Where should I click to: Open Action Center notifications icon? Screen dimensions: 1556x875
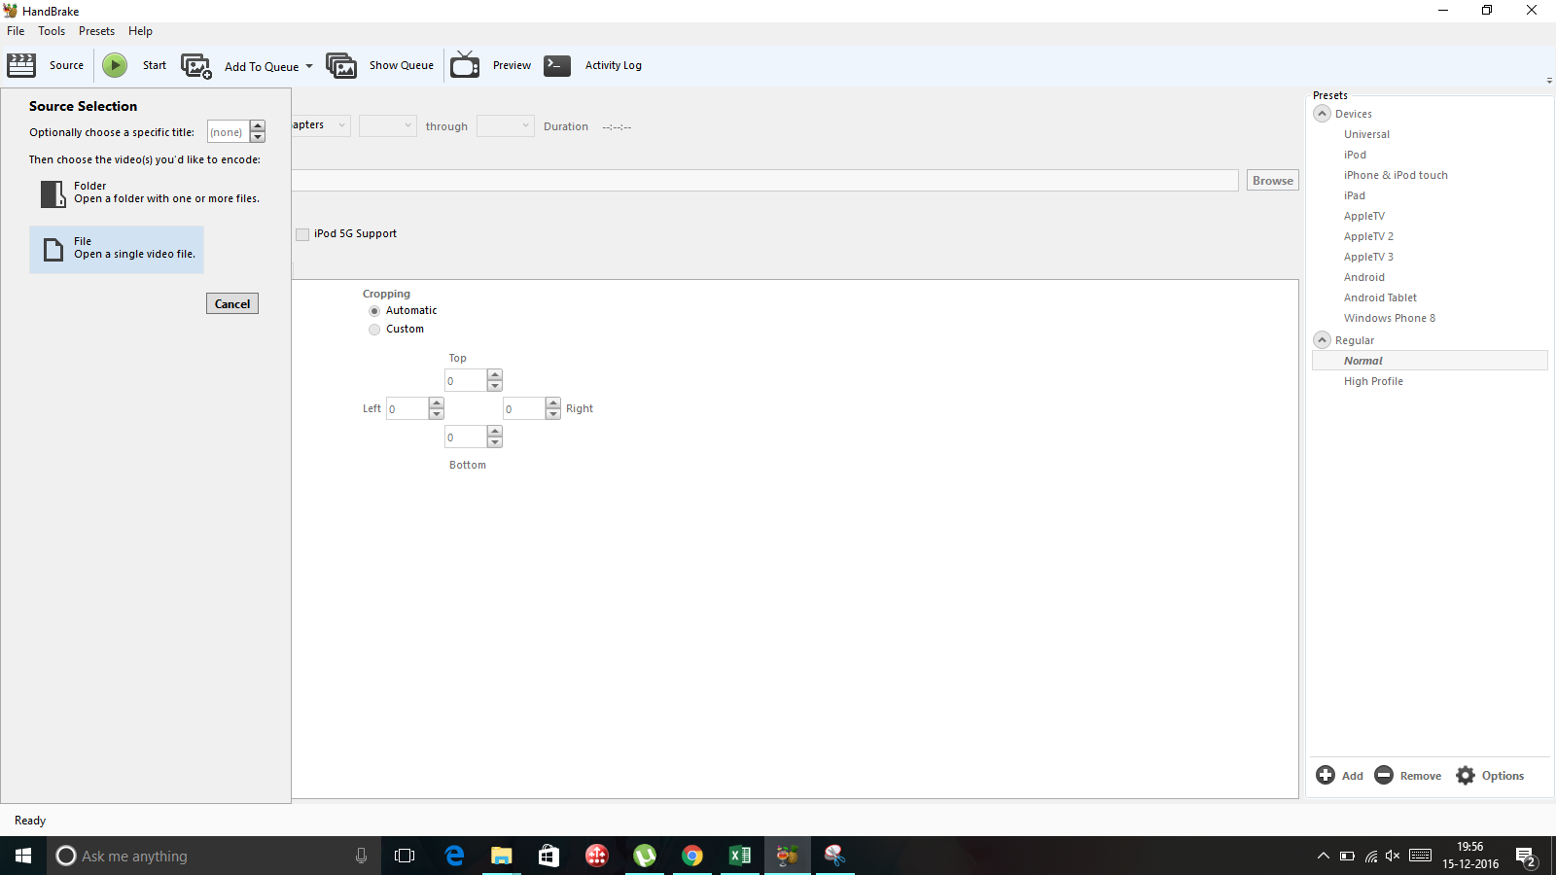click(x=1526, y=857)
